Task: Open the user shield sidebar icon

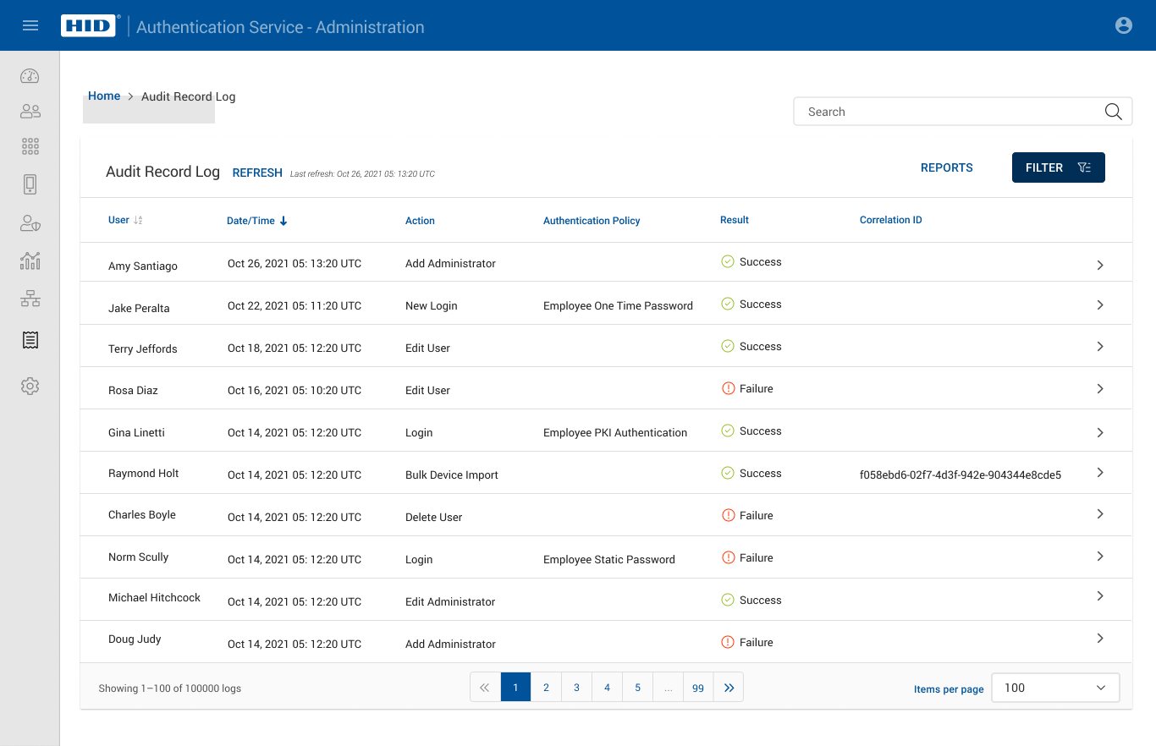Action: tap(30, 223)
